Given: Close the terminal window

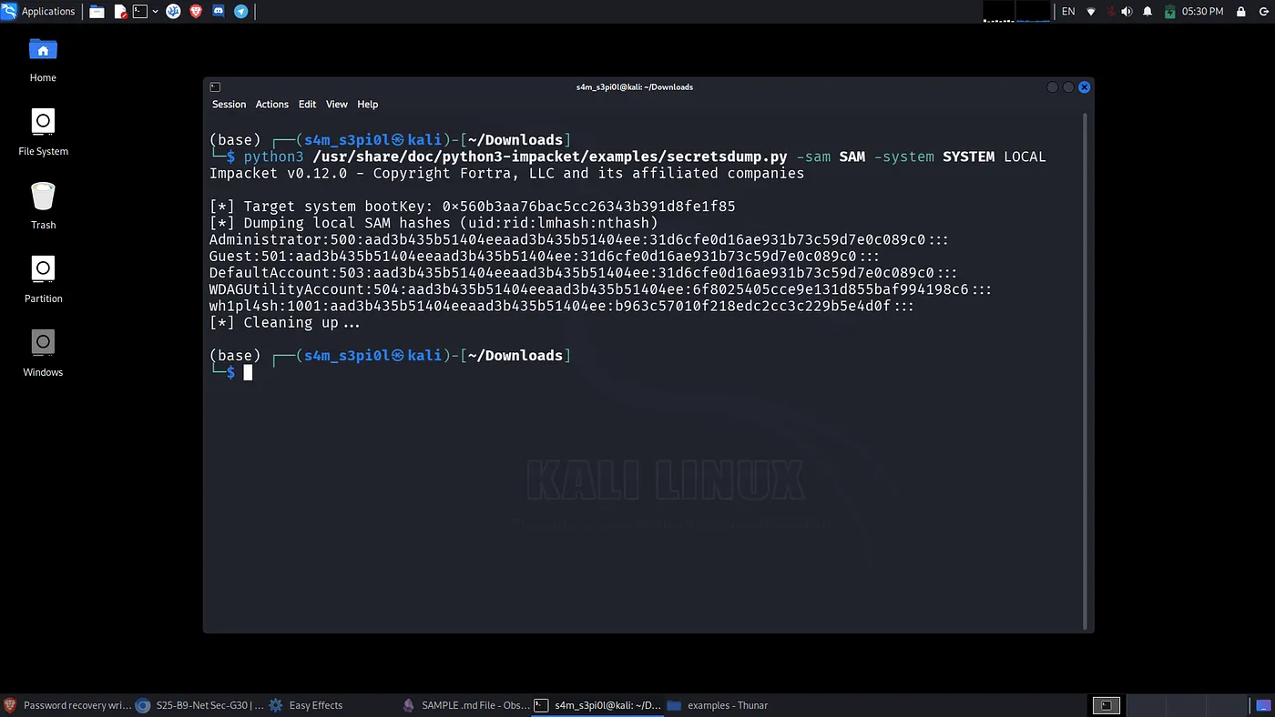Looking at the screenshot, I should (x=1084, y=87).
